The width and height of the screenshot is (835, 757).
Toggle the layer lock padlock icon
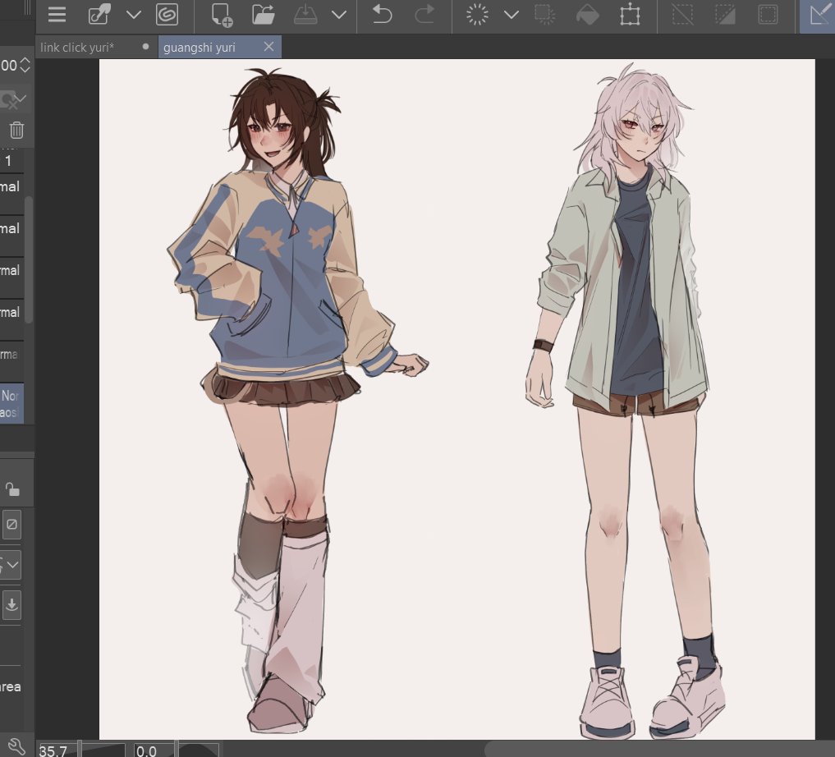pyautogui.click(x=11, y=489)
